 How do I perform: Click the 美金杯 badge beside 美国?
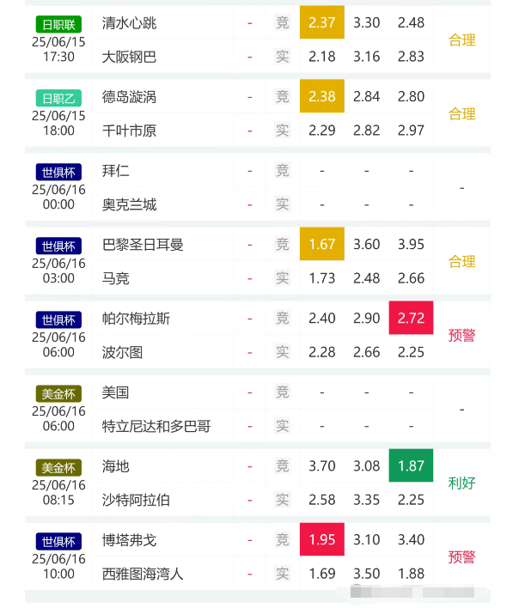point(58,394)
